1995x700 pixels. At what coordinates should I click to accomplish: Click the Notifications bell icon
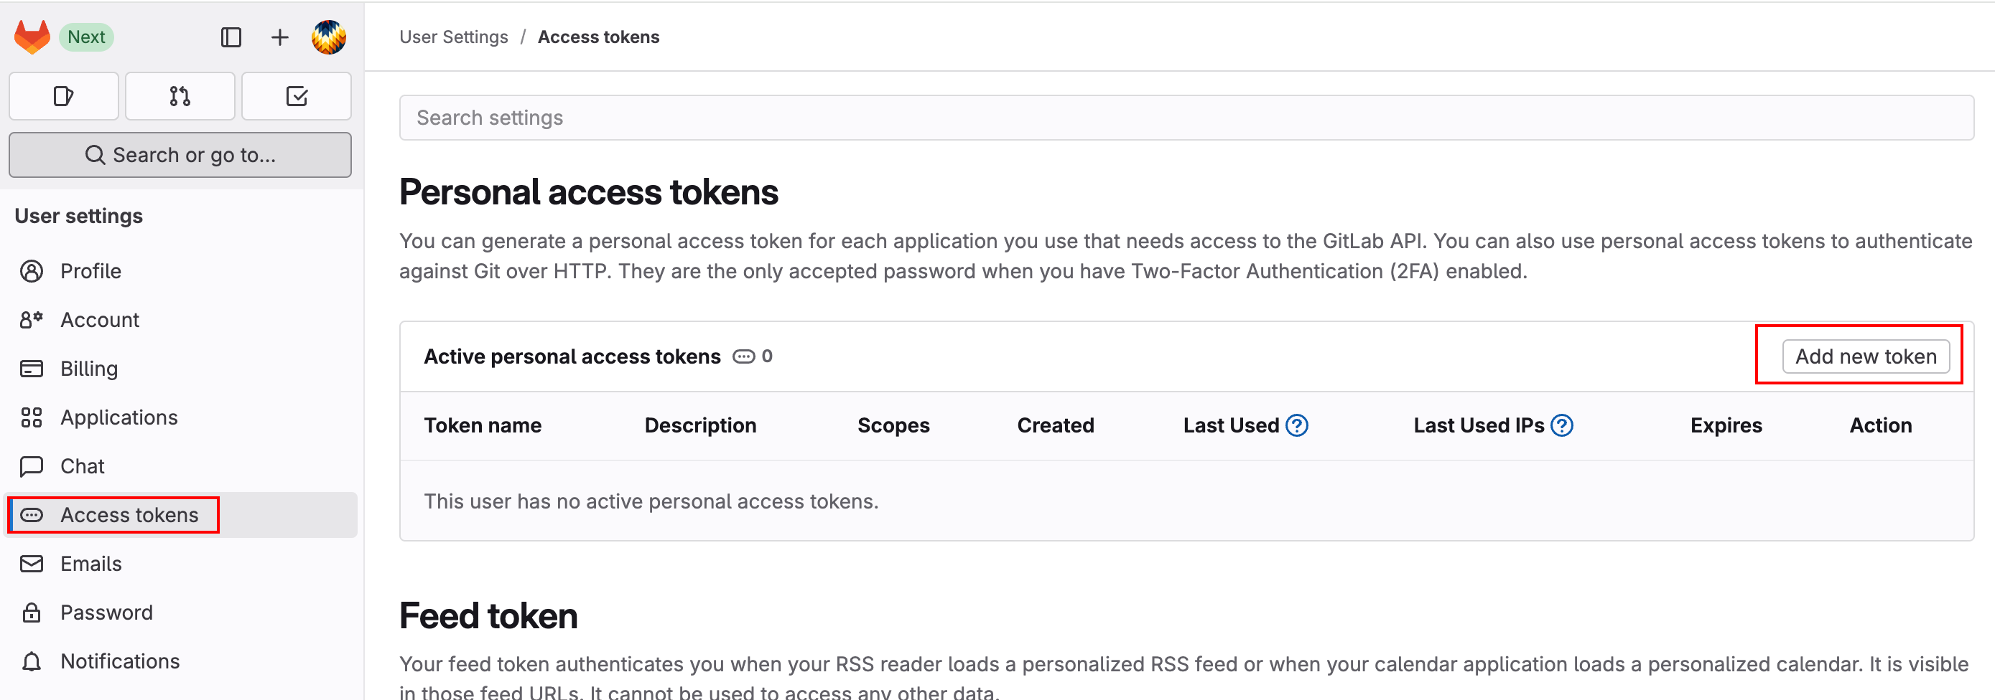pyautogui.click(x=32, y=661)
